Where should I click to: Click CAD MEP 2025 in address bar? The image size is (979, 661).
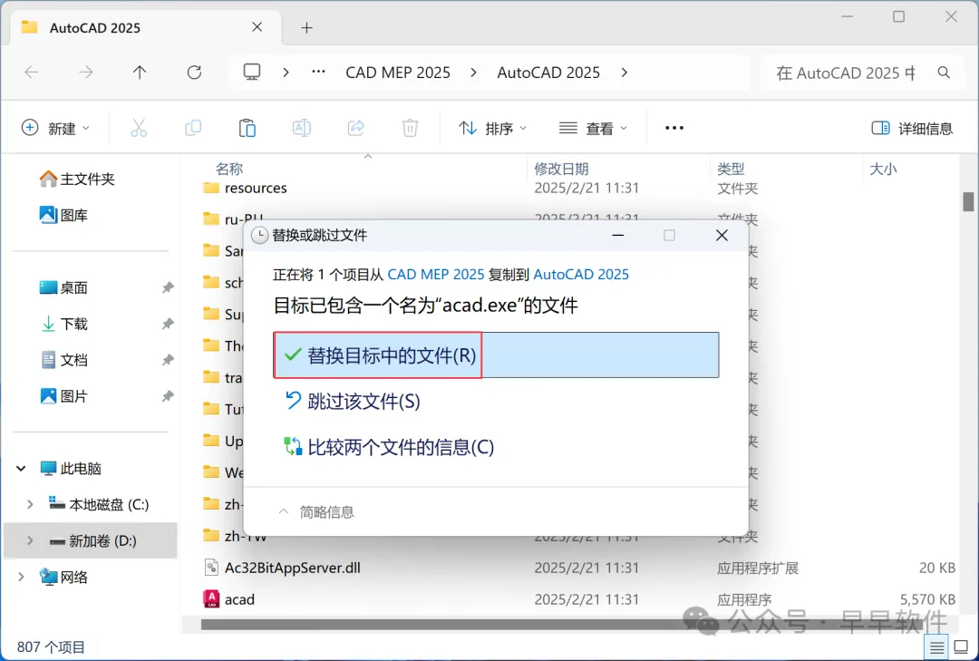click(398, 73)
